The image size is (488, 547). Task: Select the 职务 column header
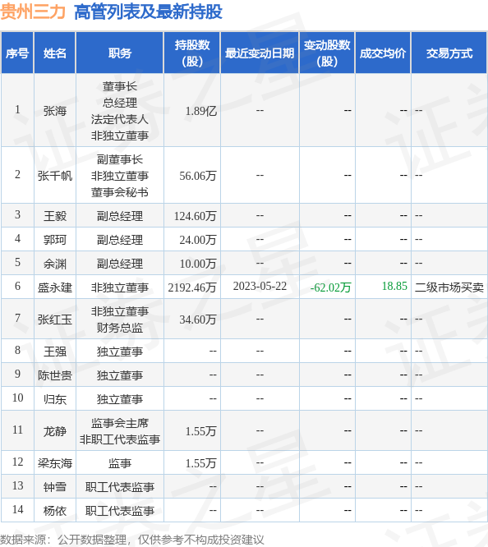(120, 53)
